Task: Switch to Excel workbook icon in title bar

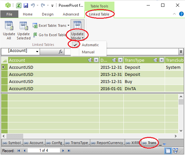Action: point(19,5)
